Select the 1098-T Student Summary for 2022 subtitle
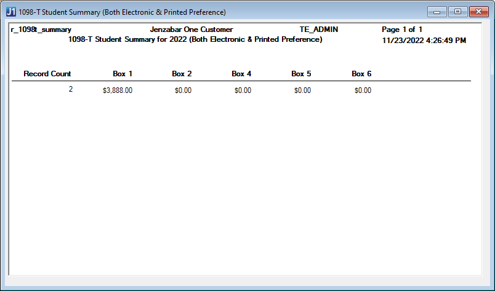The width and height of the screenshot is (495, 291). point(195,39)
